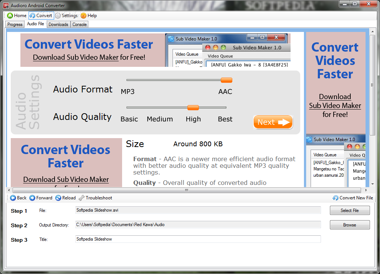Click the Back arrow icon

[x=13, y=198]
